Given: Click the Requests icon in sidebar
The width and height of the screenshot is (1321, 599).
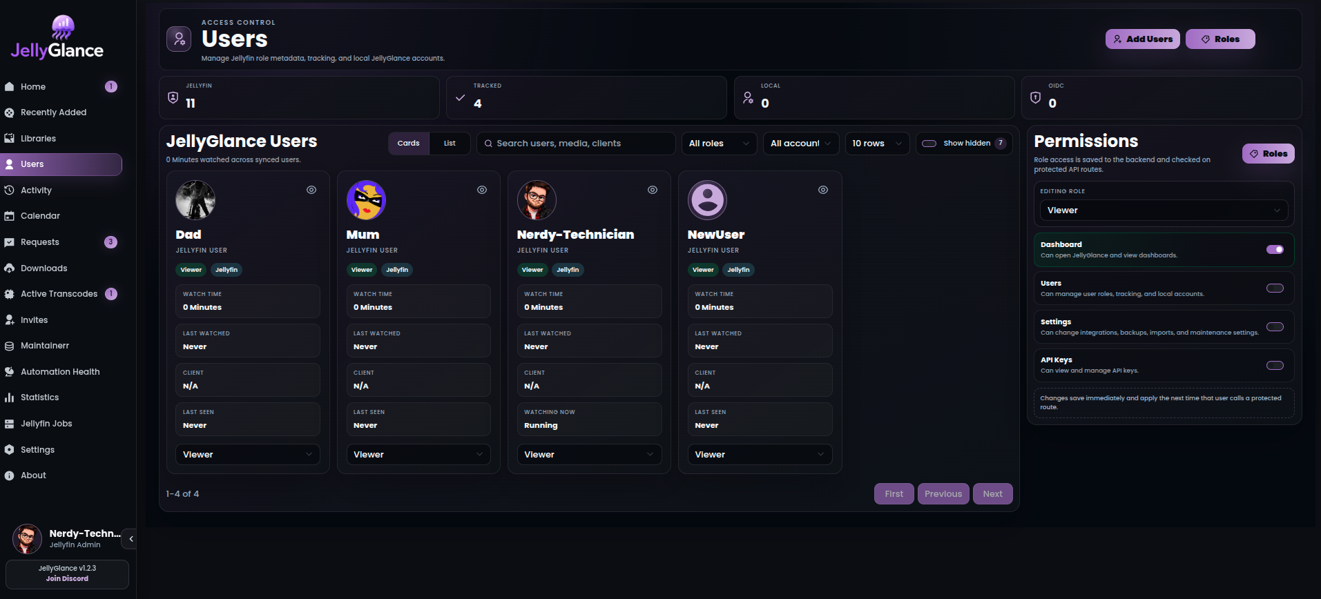Looking at the screenshot, I should click(x=10, y=242).
